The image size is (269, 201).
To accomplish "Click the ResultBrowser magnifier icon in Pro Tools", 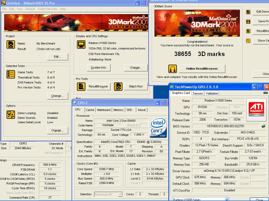I will click(x=81, y=86).
